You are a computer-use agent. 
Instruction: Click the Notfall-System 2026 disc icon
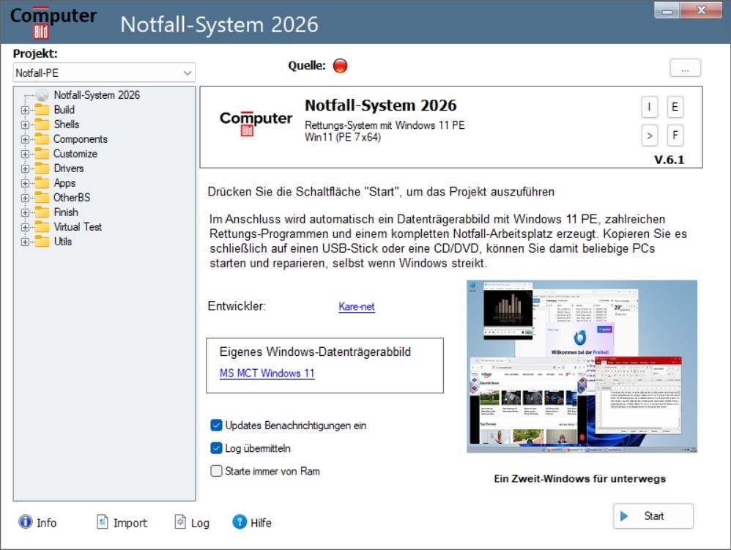42,95
